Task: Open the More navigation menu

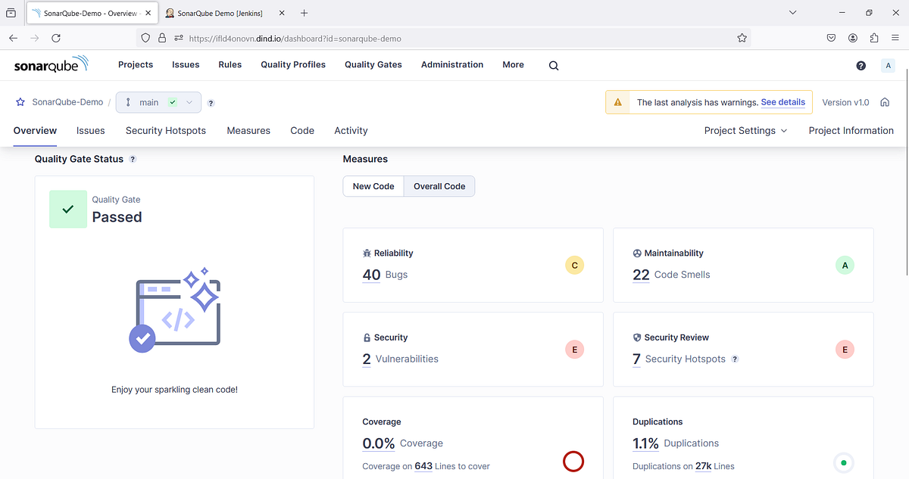Action: (x=513, y=65)
